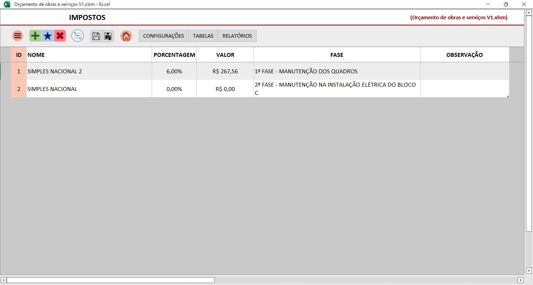Image resolution: width=533 pixels, height=285 pixels.
Task: Select the 2ª FASE - MANUTENÇÃO NA INSTALAÇÃO ELÉTRICA cell
Action: point(337,89)
